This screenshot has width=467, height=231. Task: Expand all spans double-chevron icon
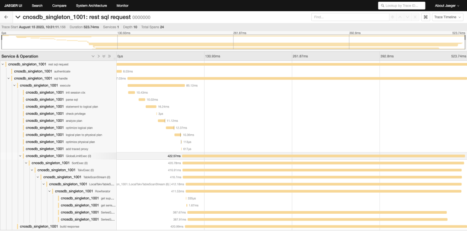coord(104,56)
